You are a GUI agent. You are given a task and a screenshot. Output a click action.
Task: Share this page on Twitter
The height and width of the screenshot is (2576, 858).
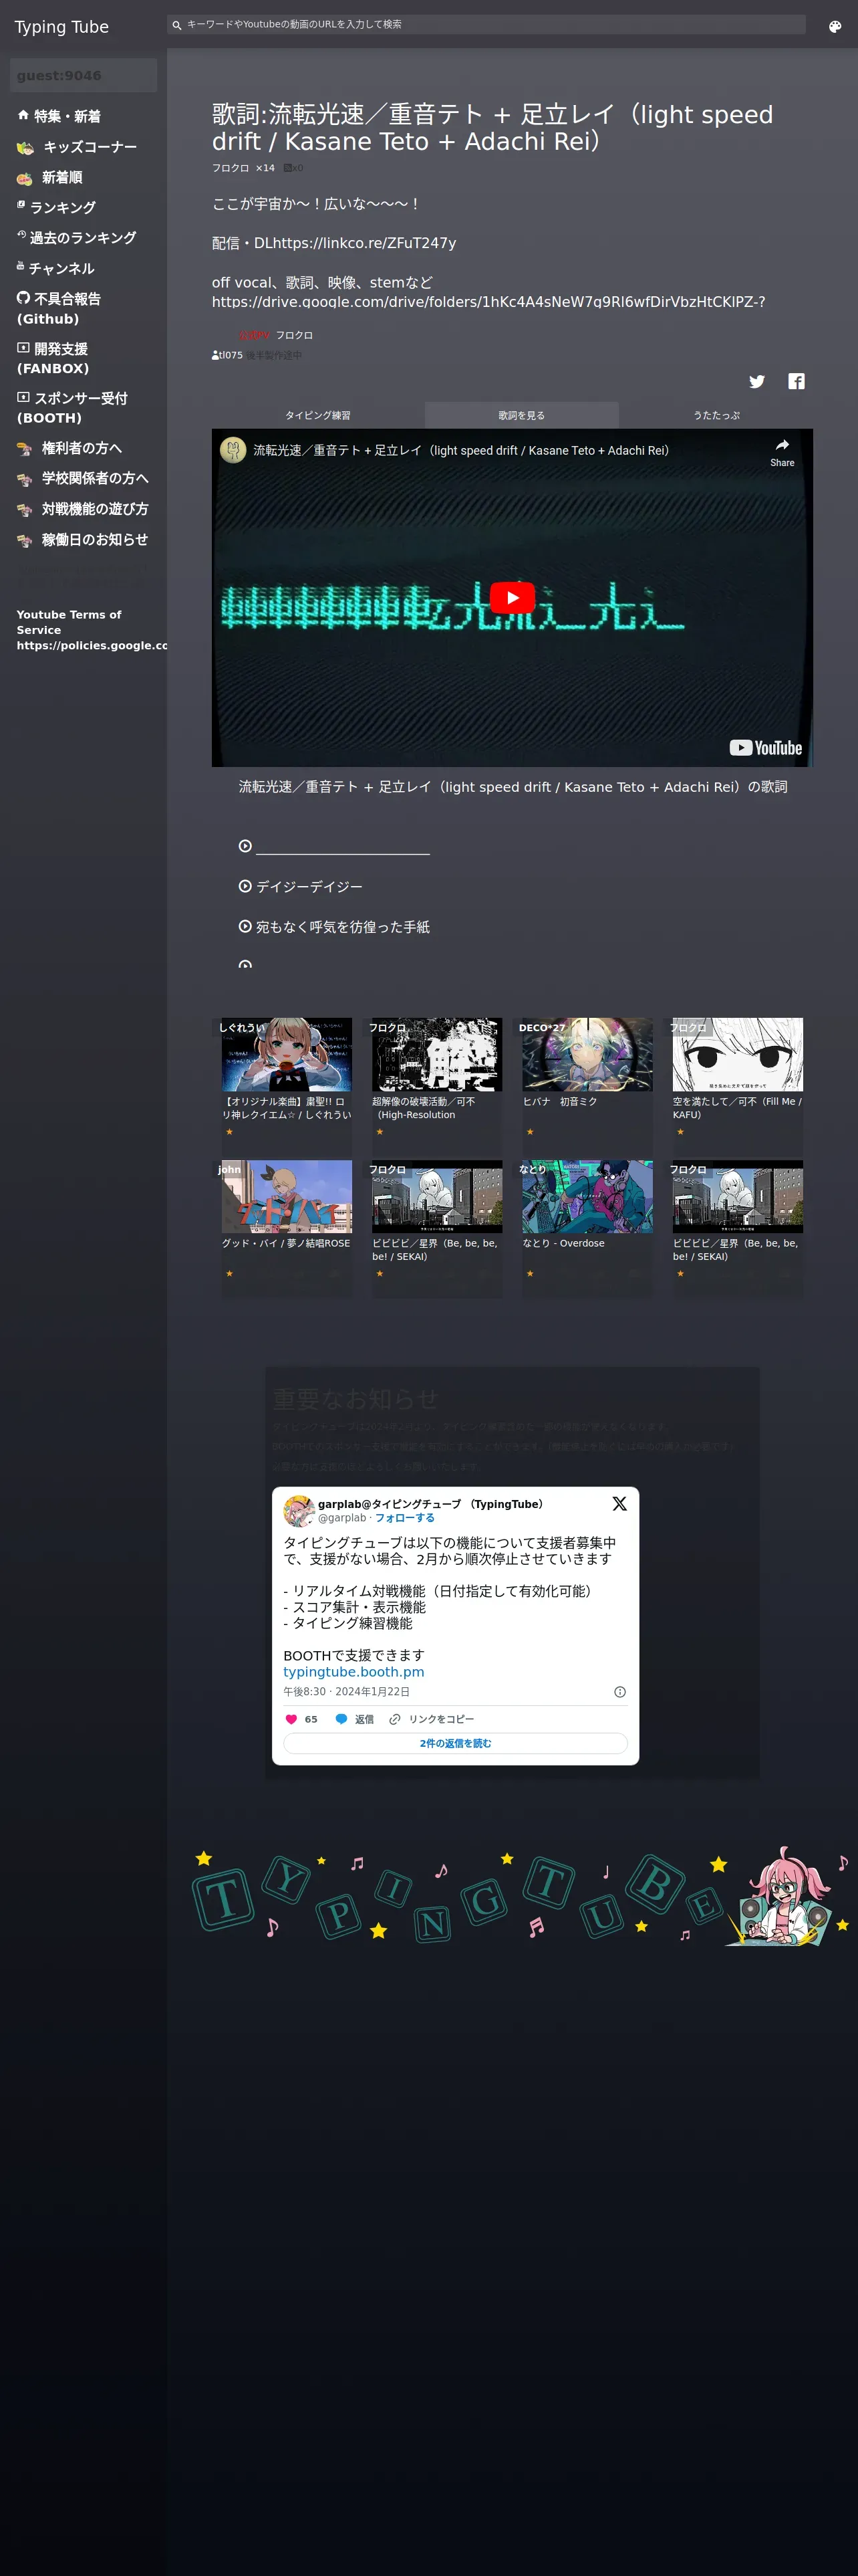[x=757, y=381]
